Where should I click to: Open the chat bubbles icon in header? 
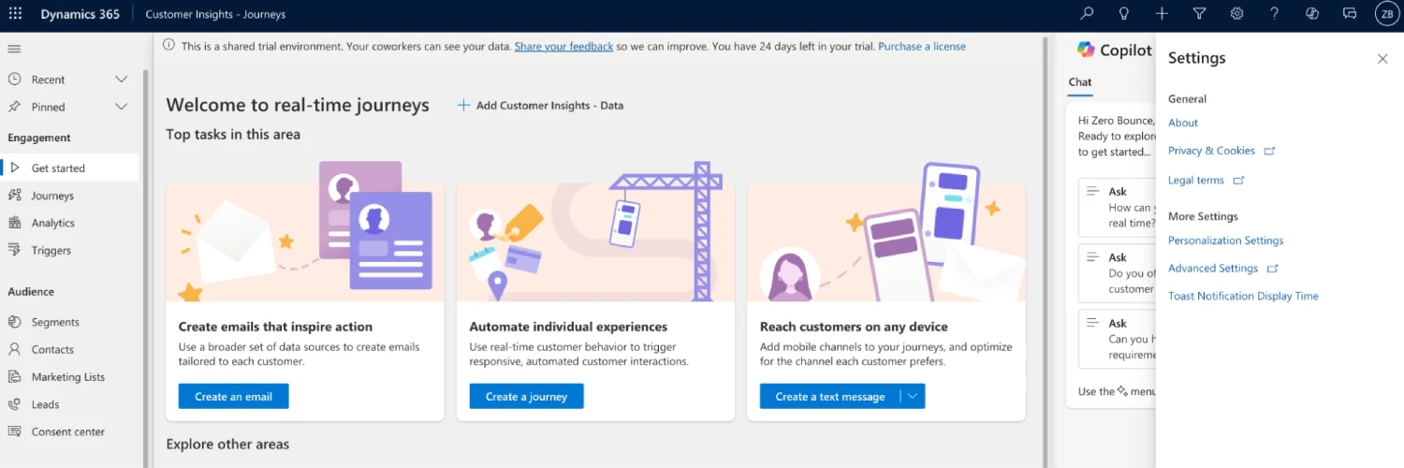click(1350, 14)
